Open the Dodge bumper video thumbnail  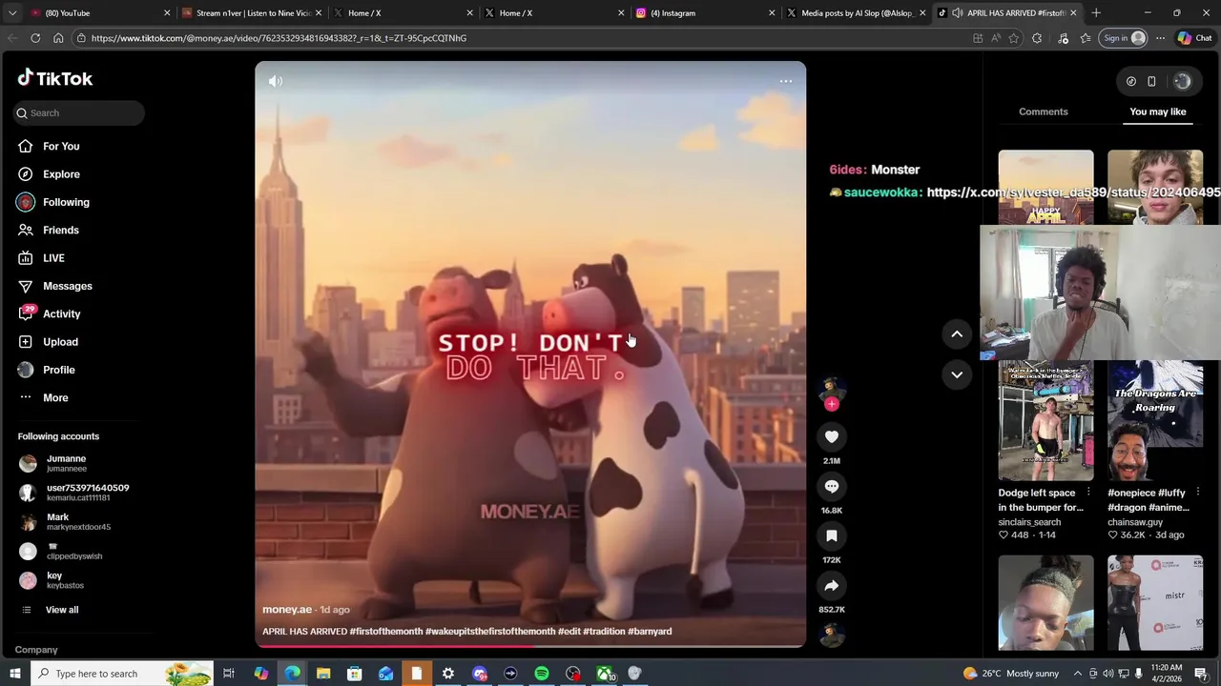tap(1046, 420)
